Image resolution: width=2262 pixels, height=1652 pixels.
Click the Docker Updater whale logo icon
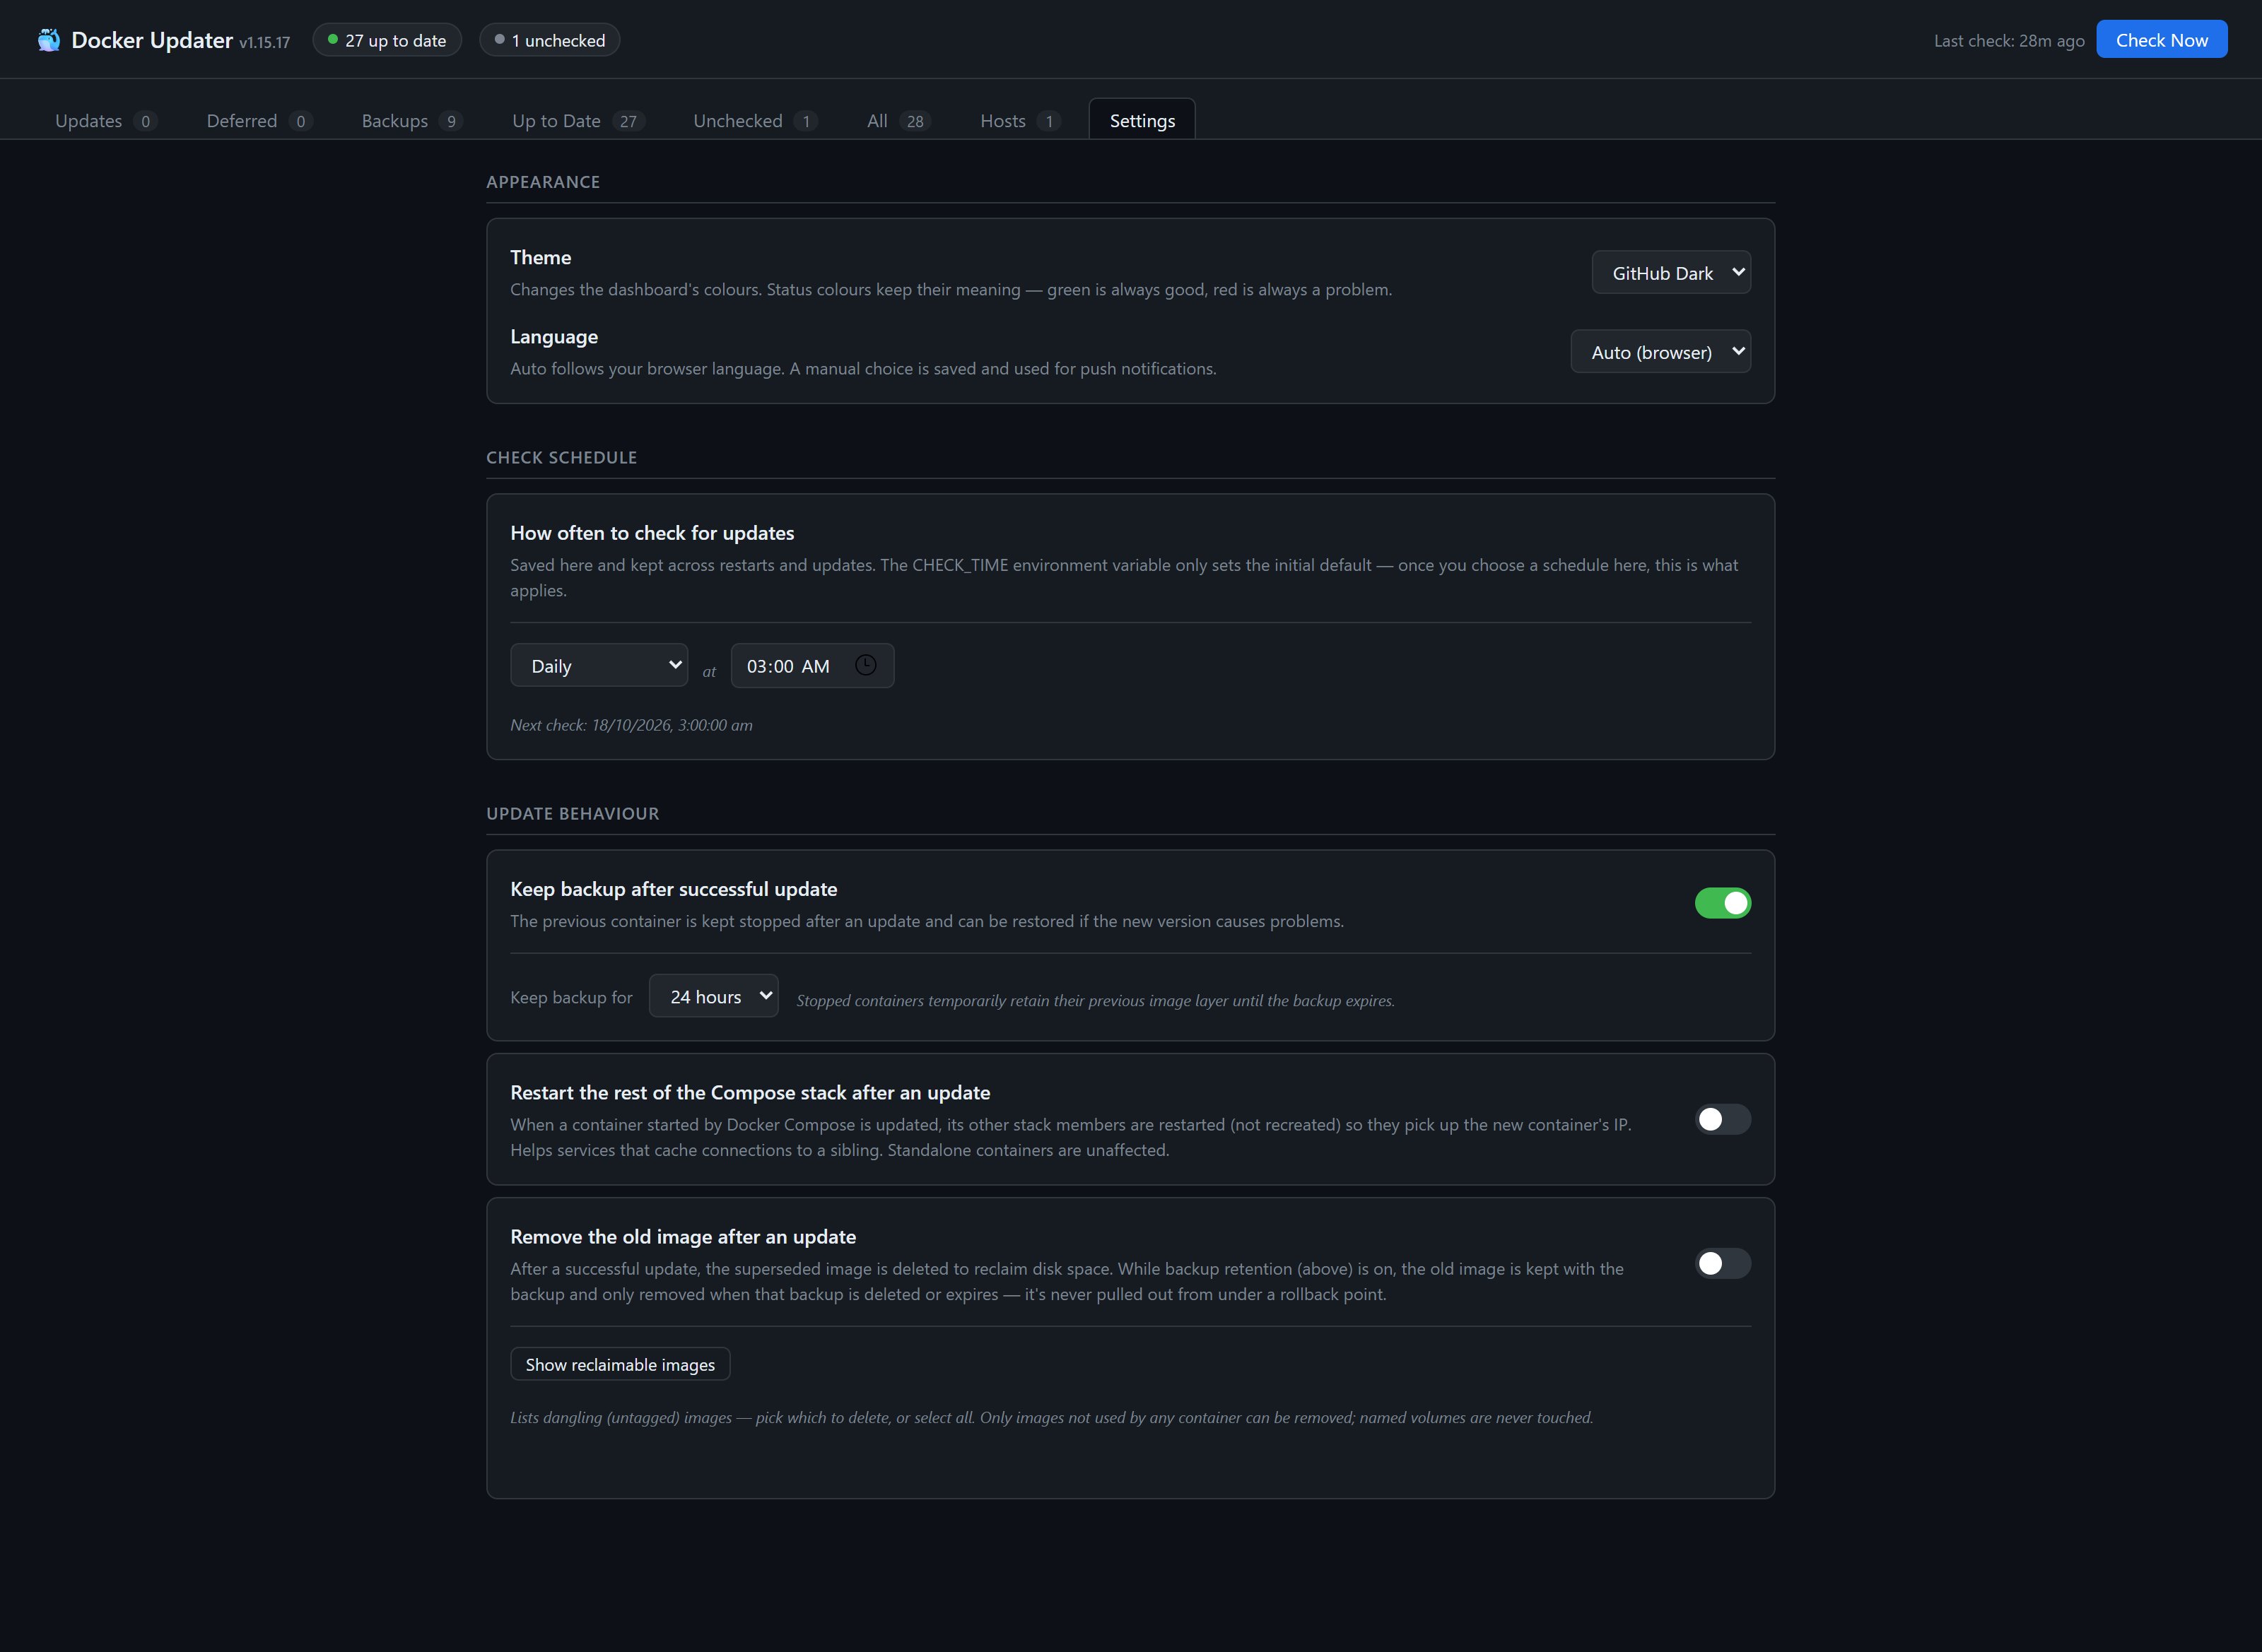pyautogui.click(x=48, y=40)
